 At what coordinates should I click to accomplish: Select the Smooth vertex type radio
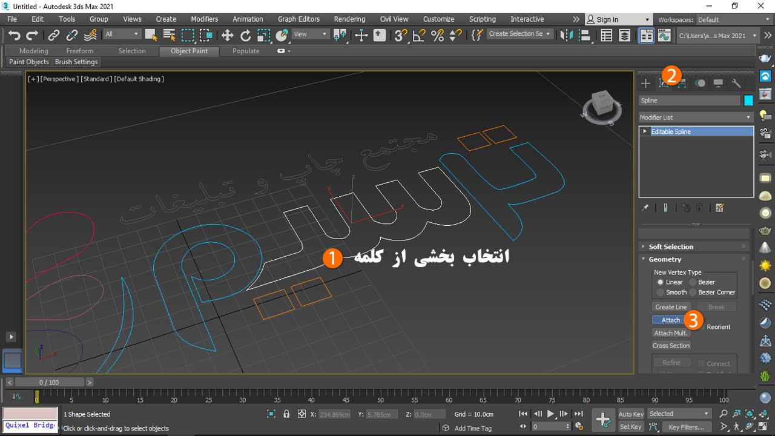[660, 292]
